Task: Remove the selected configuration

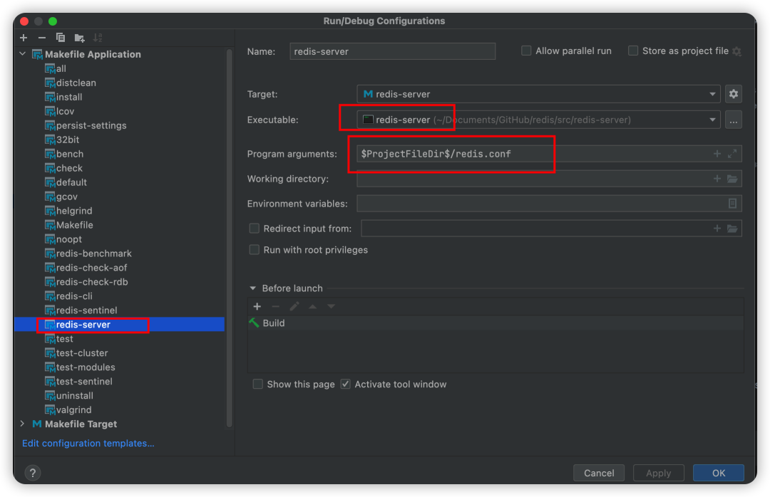Action: (42, 38)
